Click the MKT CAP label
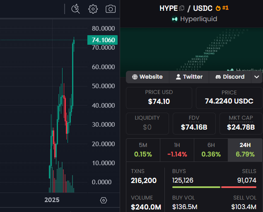The image size is (263, 212). [241, 118]
